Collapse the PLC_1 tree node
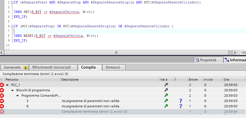This screenshot has width=246, height=118. (x=8, y=85)
